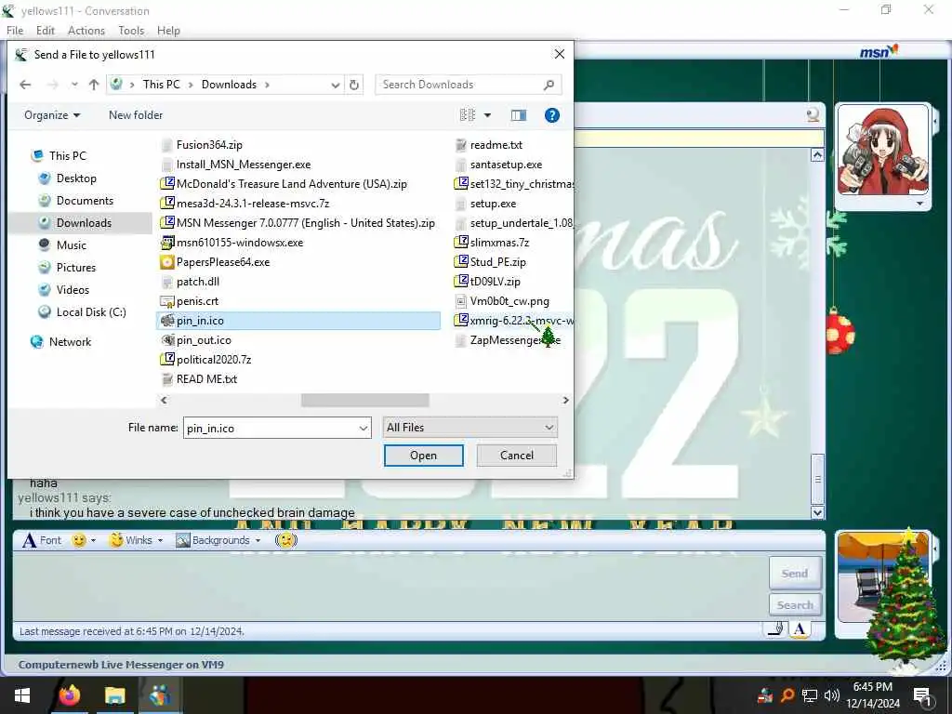Screen dimensions: 952x714
Task: Open the File menu
Action: click(15, 31)
